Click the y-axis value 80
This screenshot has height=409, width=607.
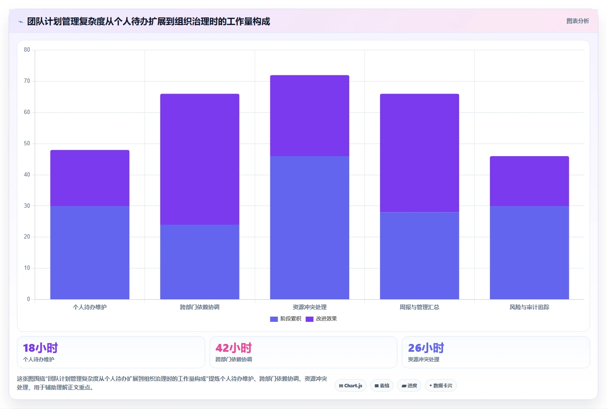pyautogui.click(x=27, y=50)
